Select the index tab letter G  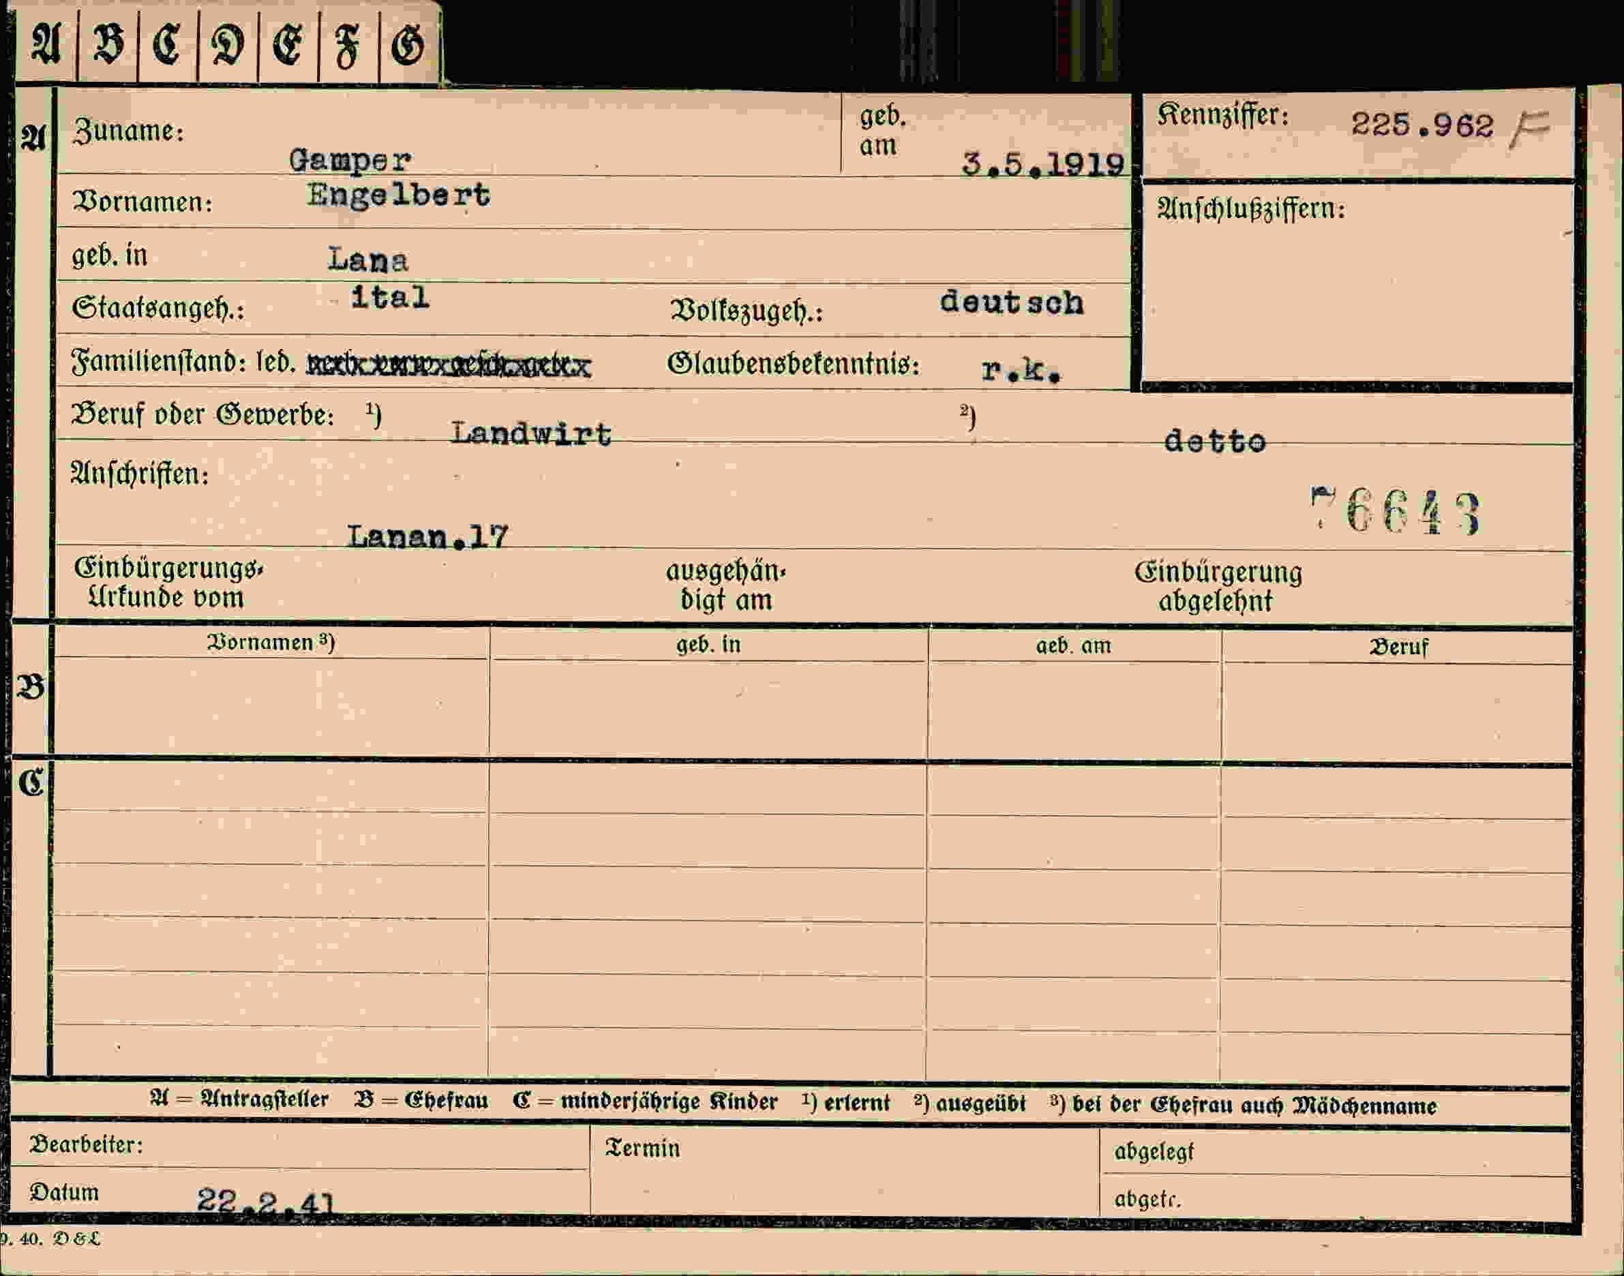[x=408, y=46]
